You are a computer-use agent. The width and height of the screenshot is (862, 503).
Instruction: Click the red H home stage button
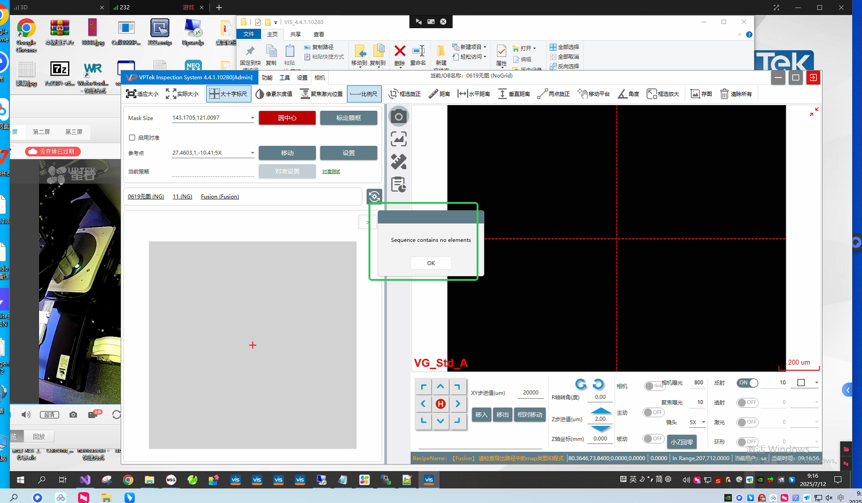[x=440, y=403]
